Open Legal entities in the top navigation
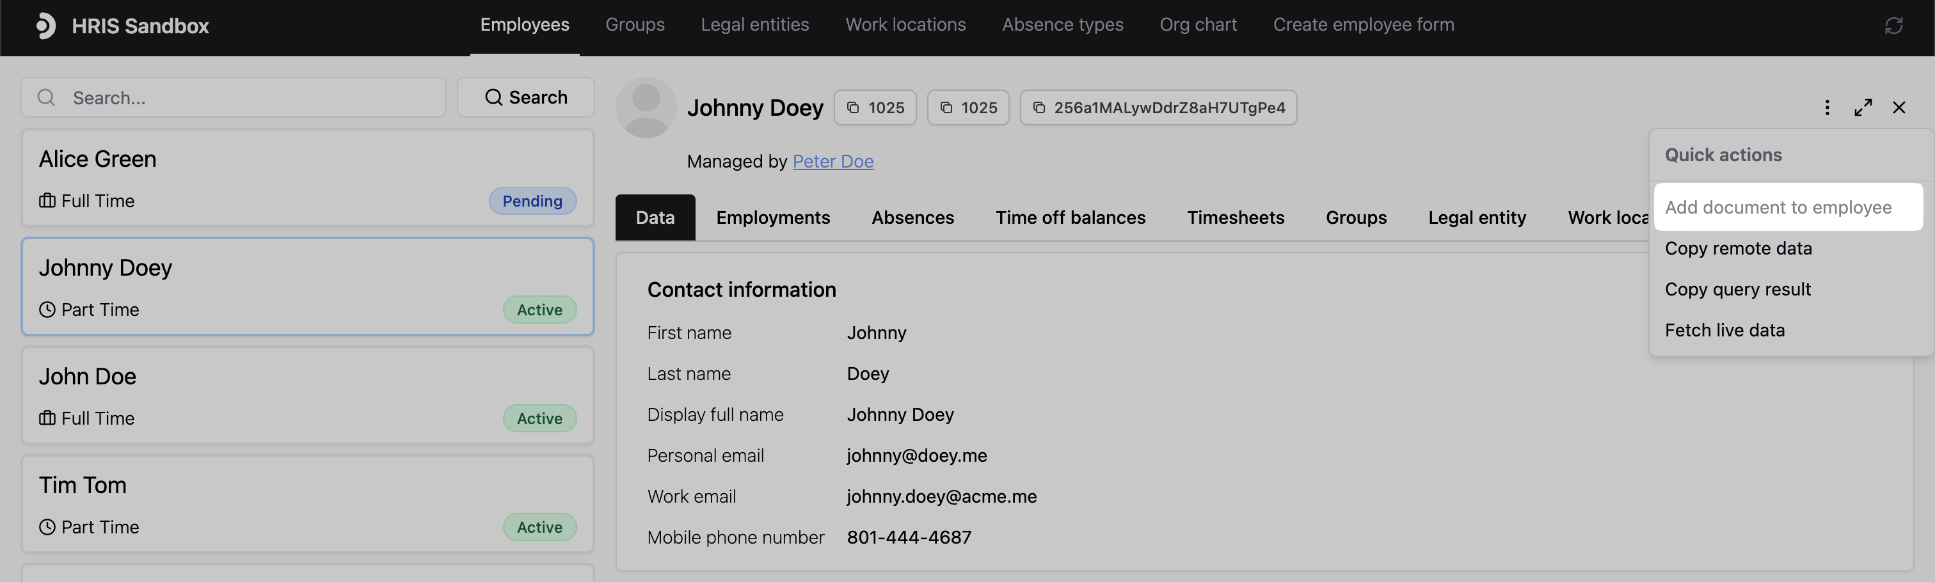1935x582 pixels. point(755,25)
